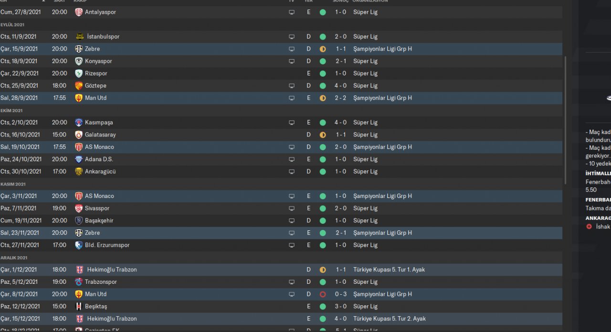
Task: Open the 0 - 3 result against Man Utd
Action: tap(340, 294)
